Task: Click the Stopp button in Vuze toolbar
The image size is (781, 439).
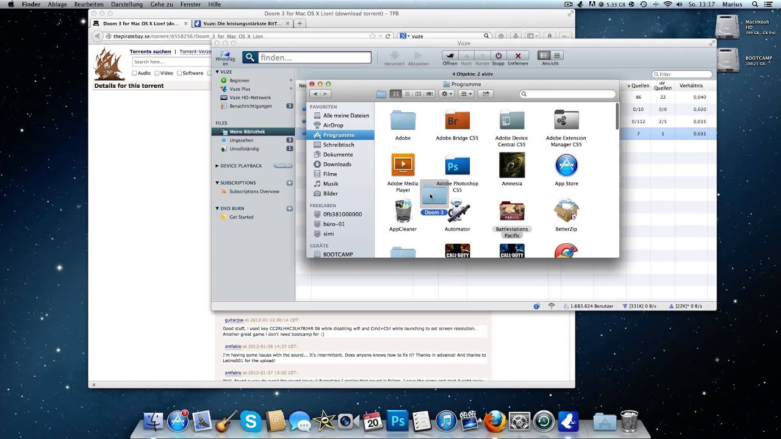Action: tap(498, 55)
